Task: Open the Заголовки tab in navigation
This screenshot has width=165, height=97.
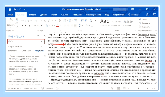Action: click(13, 51)
